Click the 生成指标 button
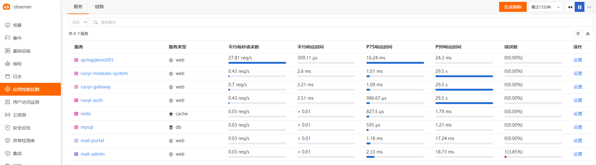The height and width of the screenshot is (165, 596). tap(513, 7)
